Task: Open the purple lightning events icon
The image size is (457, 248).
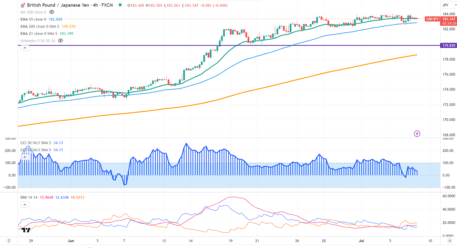Action: point(417,134)
